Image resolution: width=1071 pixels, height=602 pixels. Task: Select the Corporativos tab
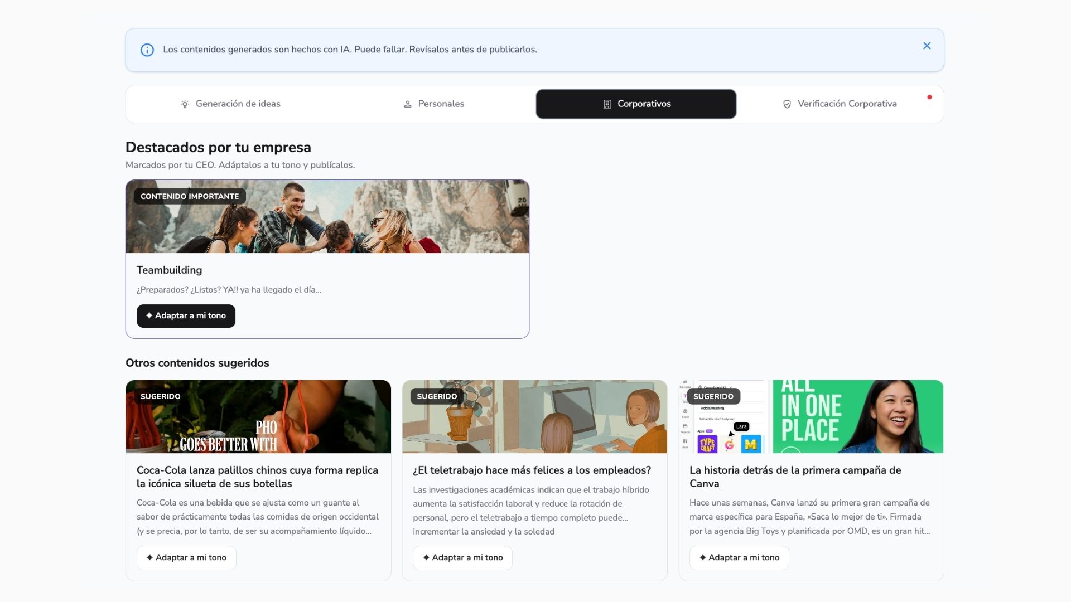pyautogui.click(x=636, y=104)
